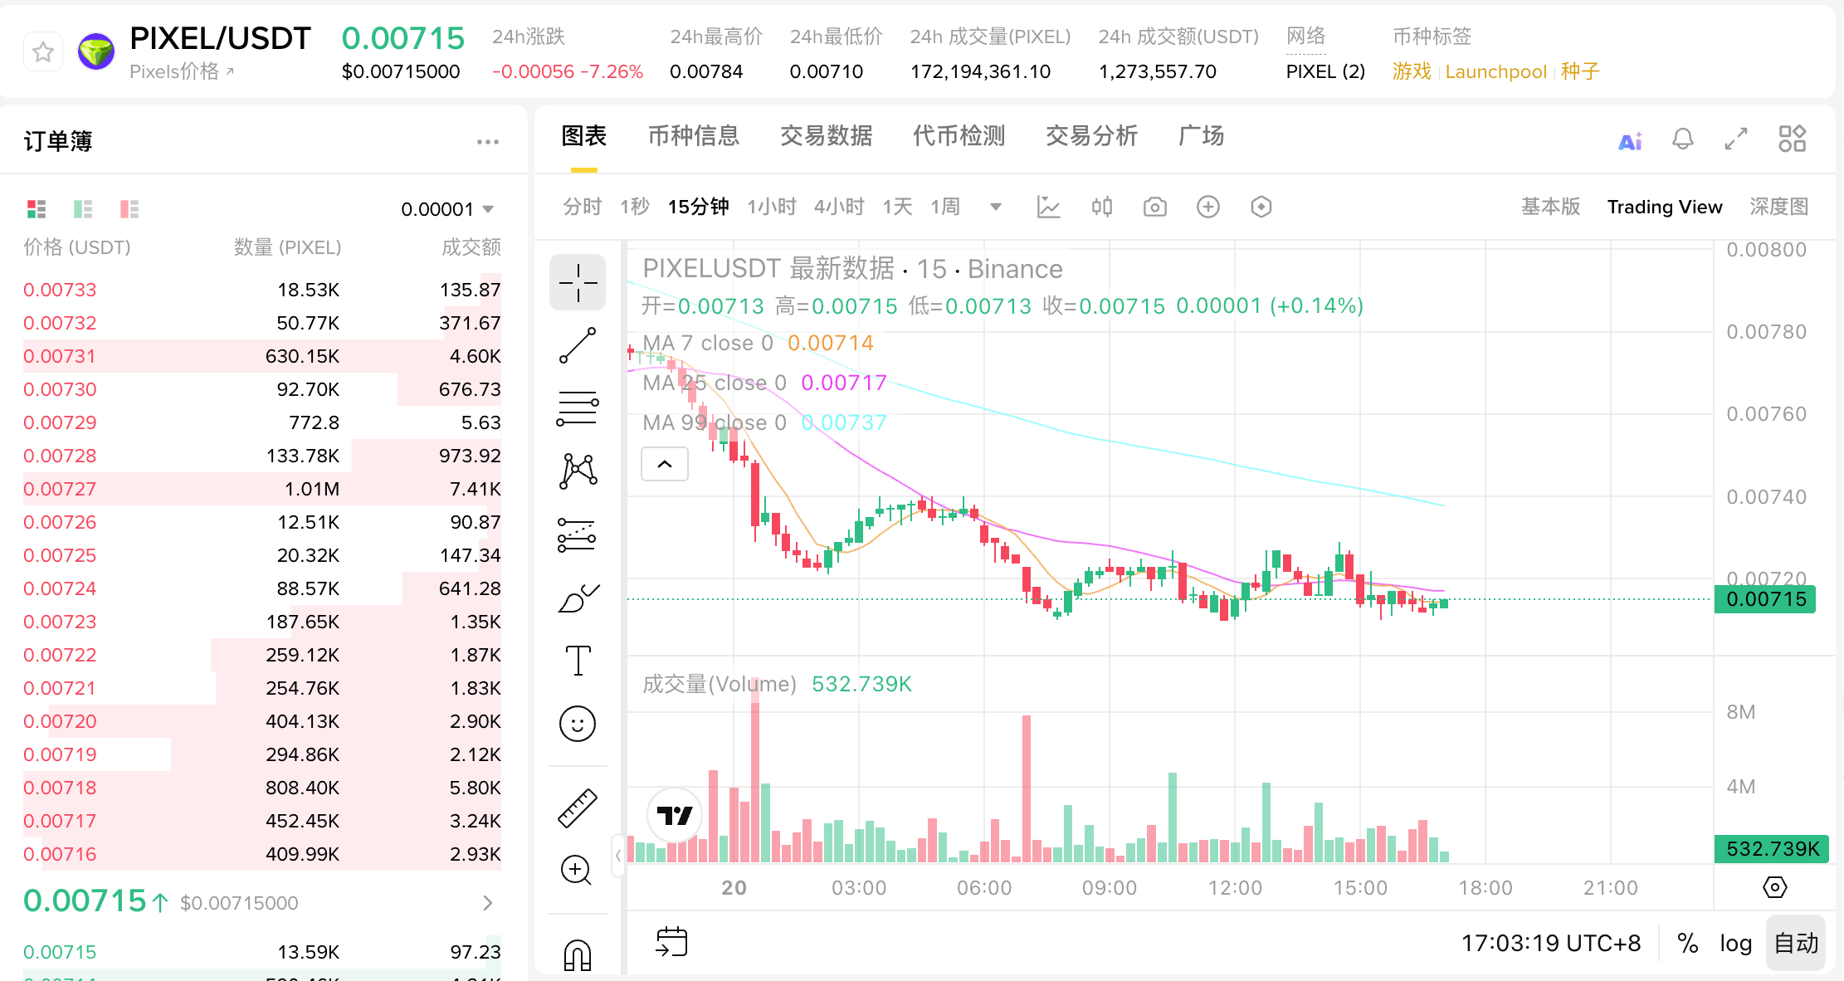
Task: Collapse the indicator legend chevron
Action: (665, 464)
